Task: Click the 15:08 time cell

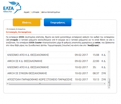Action: tap(96, 55)
